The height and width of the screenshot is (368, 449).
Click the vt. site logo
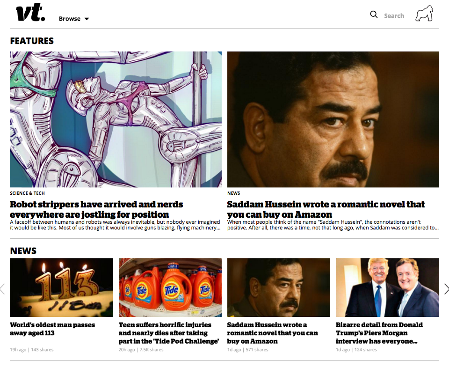tap(30, 12)
